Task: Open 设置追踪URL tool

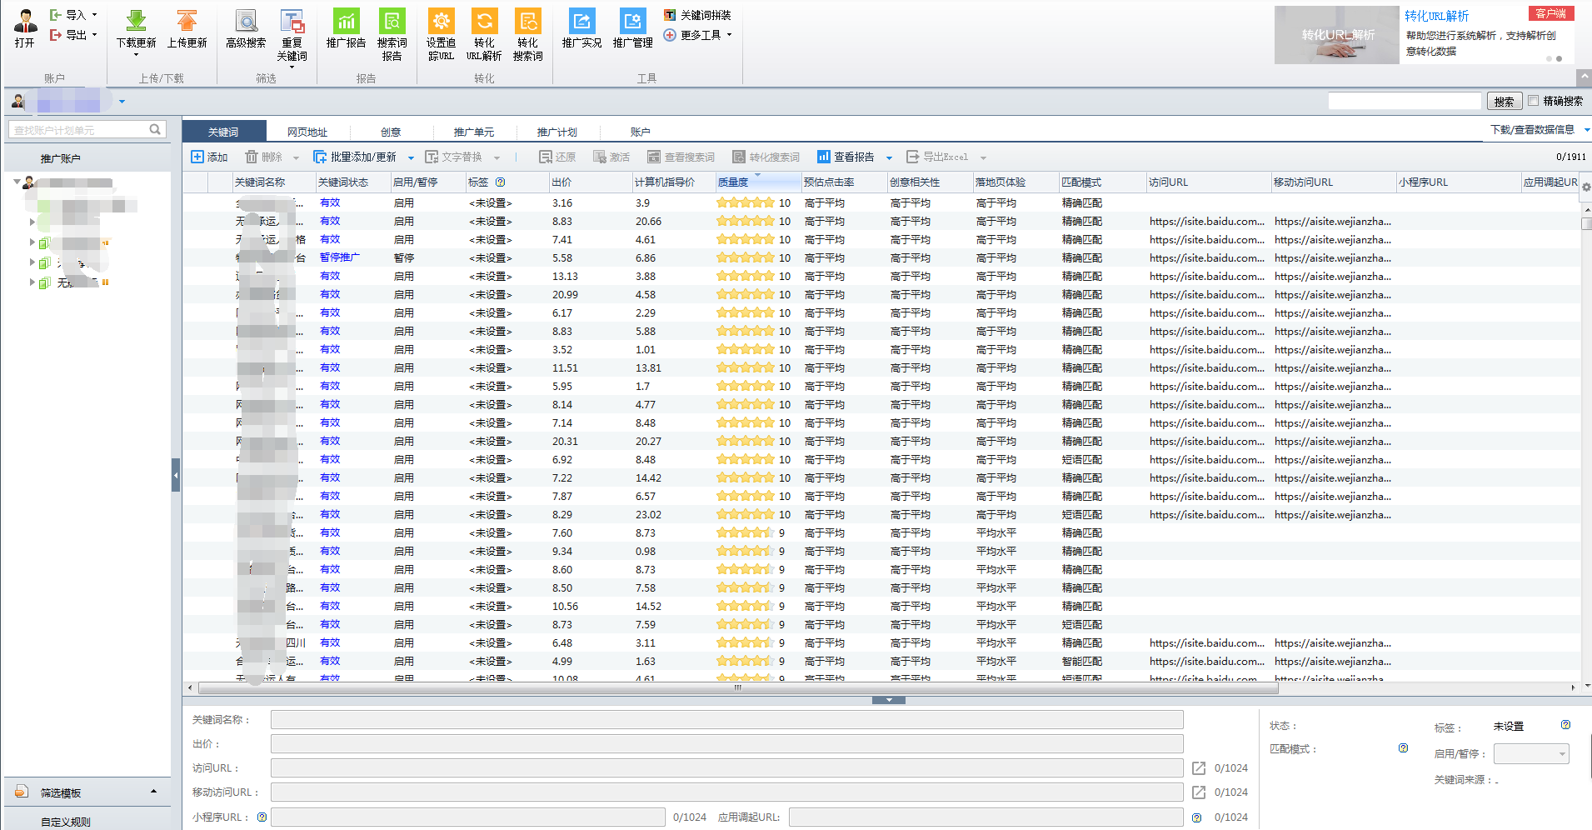Action: point(441,22)
